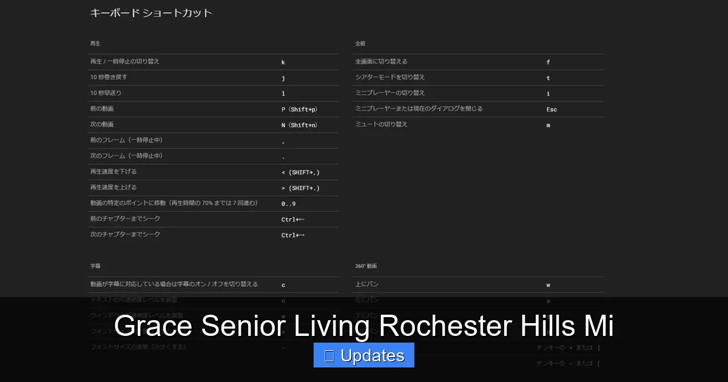Click the "> (SHIFT+.)" shortcut value
Screen dimensions: 728x382
[x=301, y=189]
